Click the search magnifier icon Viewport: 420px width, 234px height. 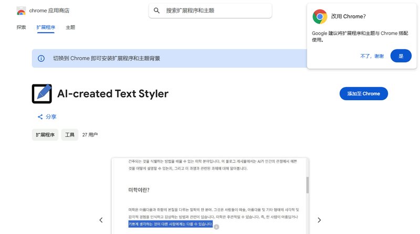click(156, 10)
